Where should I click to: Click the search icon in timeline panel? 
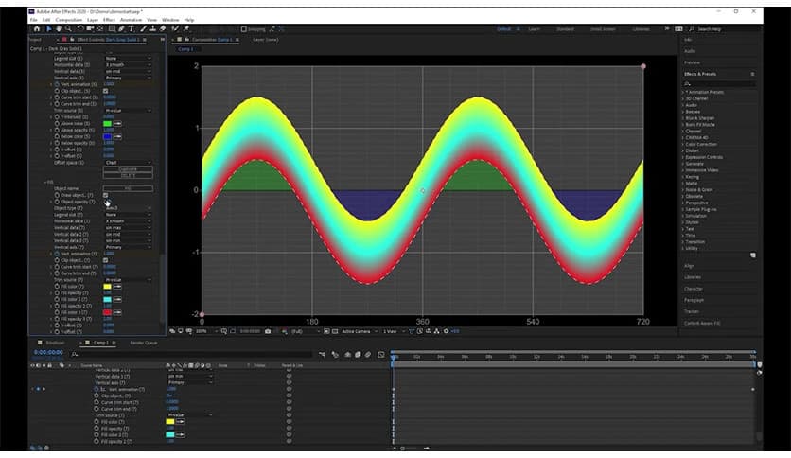tap(75, 354)
